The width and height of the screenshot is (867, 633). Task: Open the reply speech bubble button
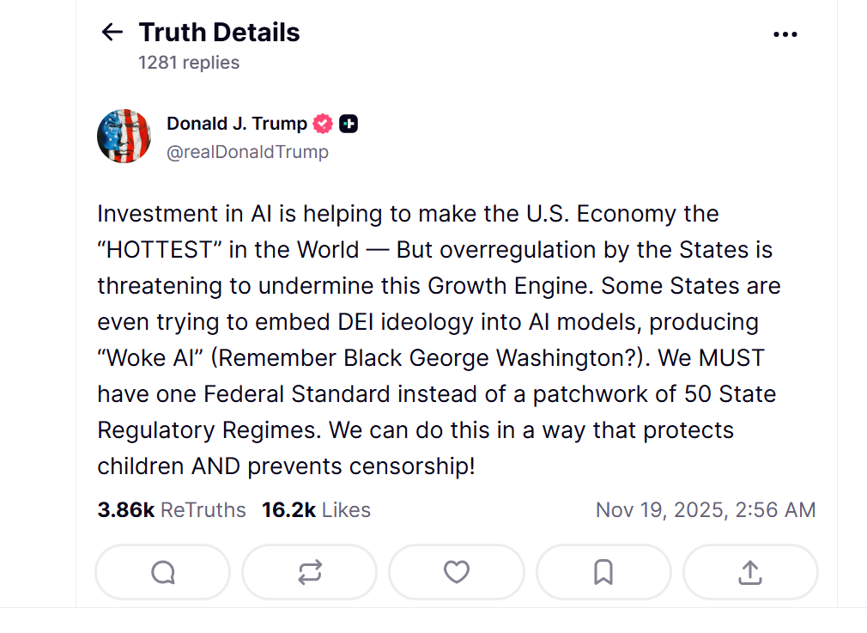pos(162,572)
